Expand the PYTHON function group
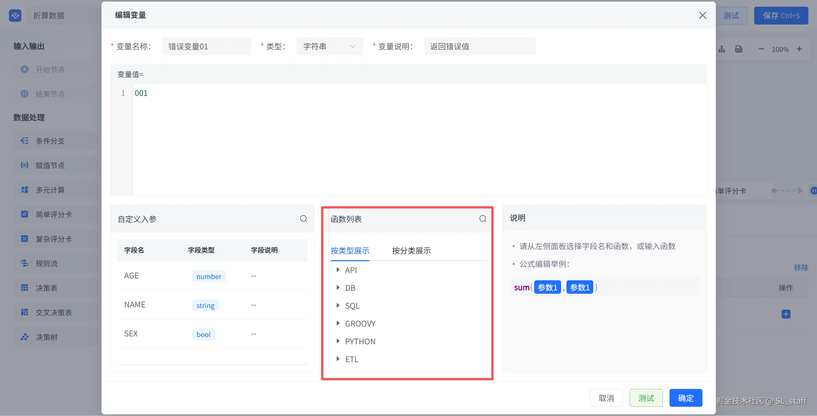 [338, 341]
